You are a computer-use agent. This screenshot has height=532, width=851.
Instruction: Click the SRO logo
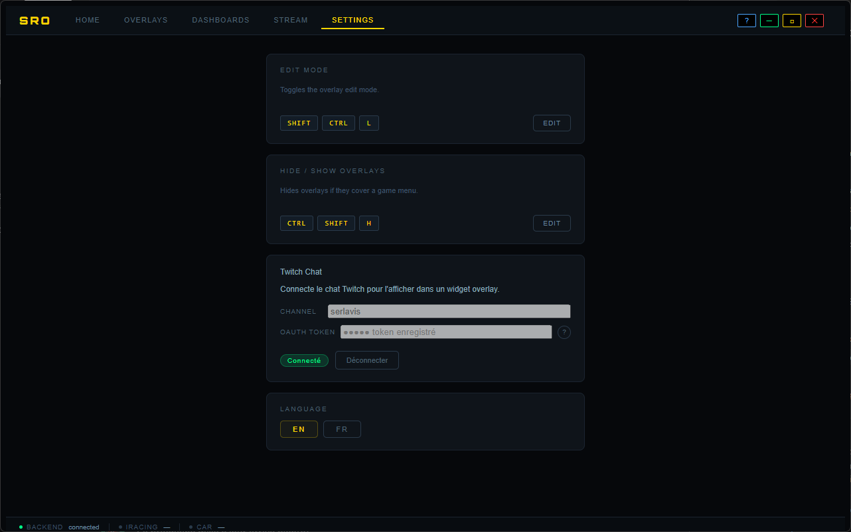pos(35,21)
